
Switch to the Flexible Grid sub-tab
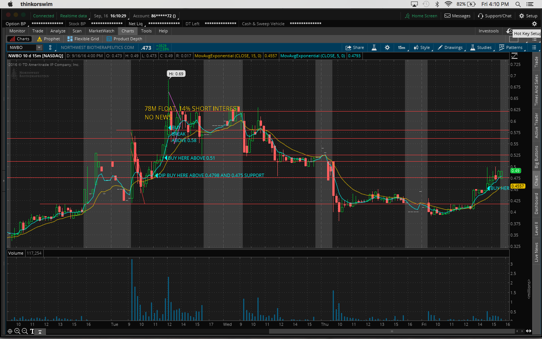point(83,39)
